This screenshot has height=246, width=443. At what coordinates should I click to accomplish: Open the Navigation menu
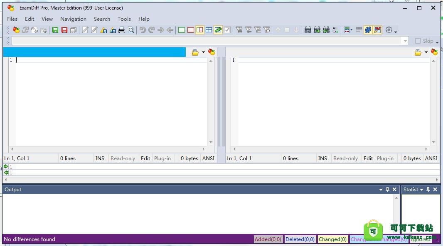pyautogui.click(x=73, y=19)
